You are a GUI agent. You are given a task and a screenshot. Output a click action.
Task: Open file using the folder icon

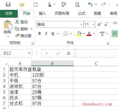22,4
